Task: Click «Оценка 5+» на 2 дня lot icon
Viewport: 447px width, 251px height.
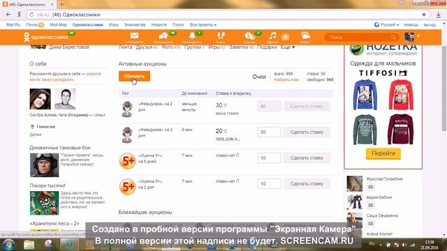Action: pos(127,187)
